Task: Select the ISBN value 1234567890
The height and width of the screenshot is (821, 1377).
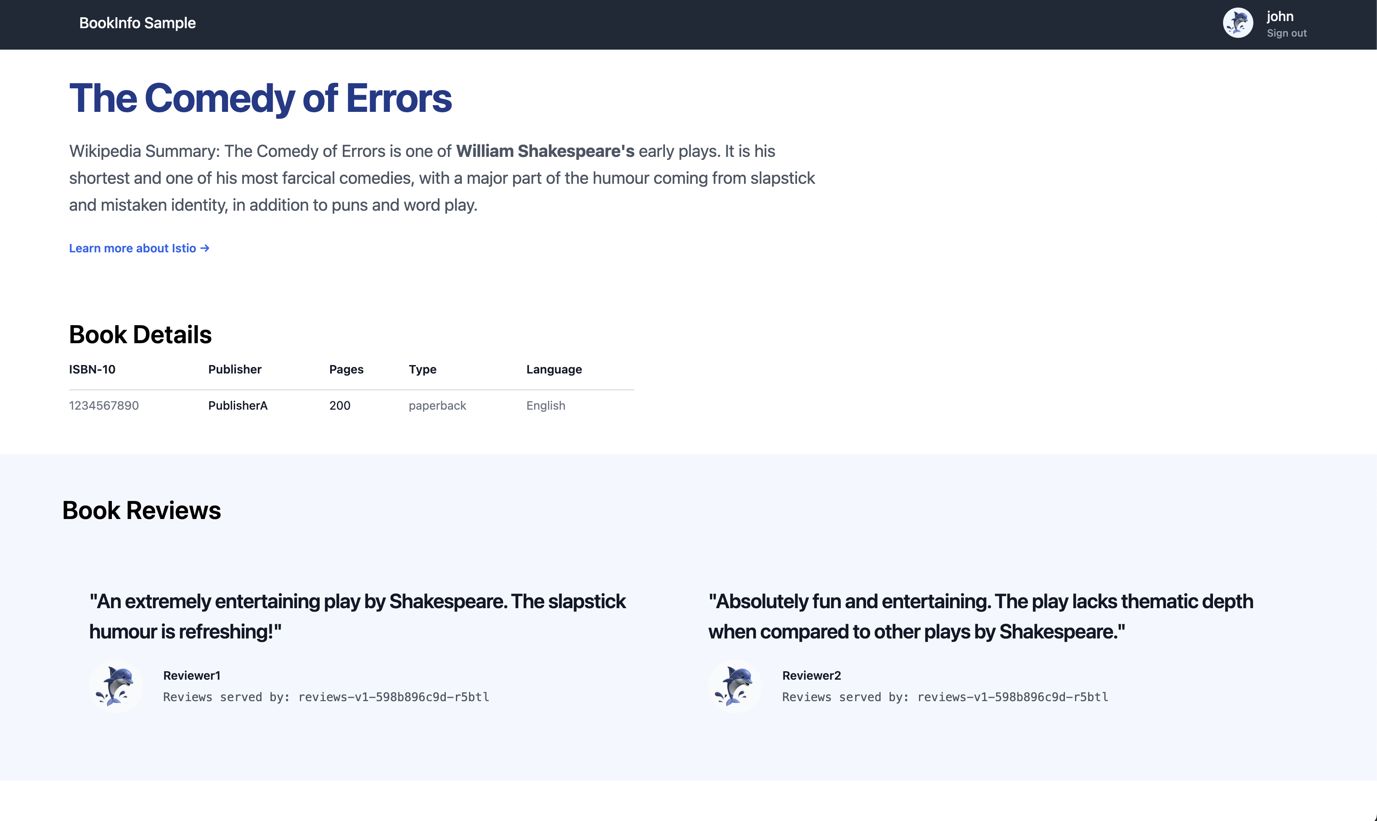Action: (x=104, y=405)
